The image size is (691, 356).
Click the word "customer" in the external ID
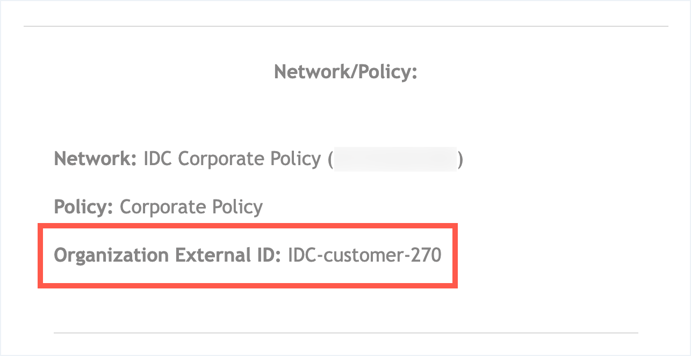tap(363, 256)
